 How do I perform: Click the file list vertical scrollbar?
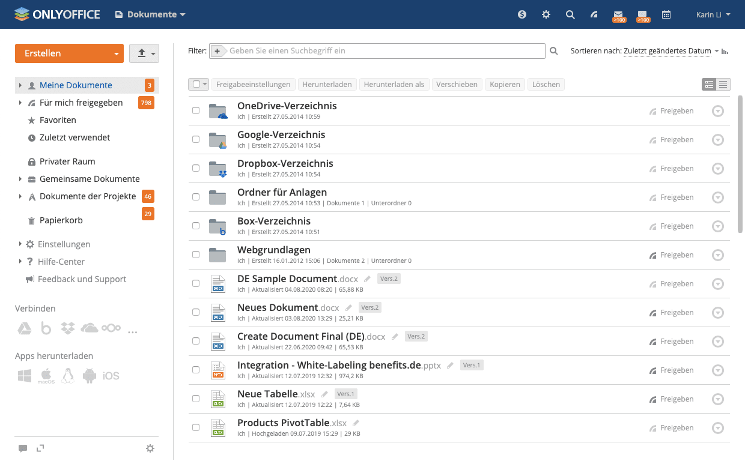[740, 164]
